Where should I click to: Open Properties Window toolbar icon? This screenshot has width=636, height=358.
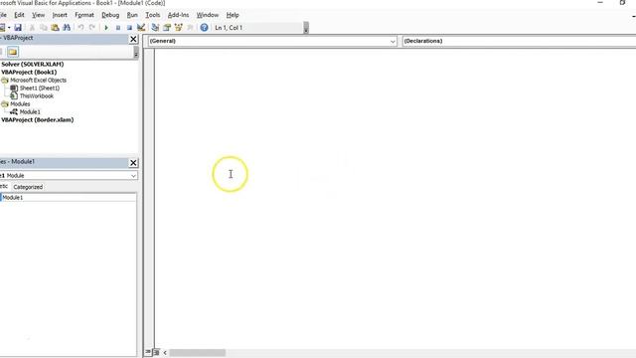pos(167,28)
